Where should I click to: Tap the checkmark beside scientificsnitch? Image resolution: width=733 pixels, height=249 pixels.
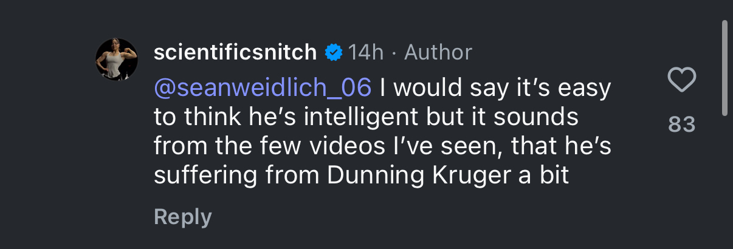(333, 53)
